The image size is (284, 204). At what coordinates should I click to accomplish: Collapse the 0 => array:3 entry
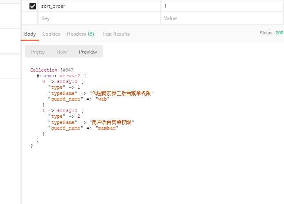pos(63,81)
